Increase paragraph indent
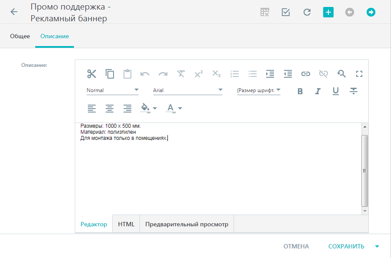 coord(270,74)
